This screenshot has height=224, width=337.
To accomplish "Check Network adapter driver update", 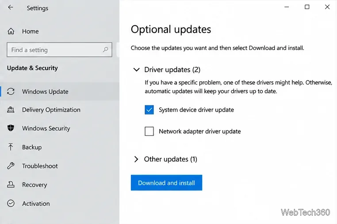I will (149, 131).
